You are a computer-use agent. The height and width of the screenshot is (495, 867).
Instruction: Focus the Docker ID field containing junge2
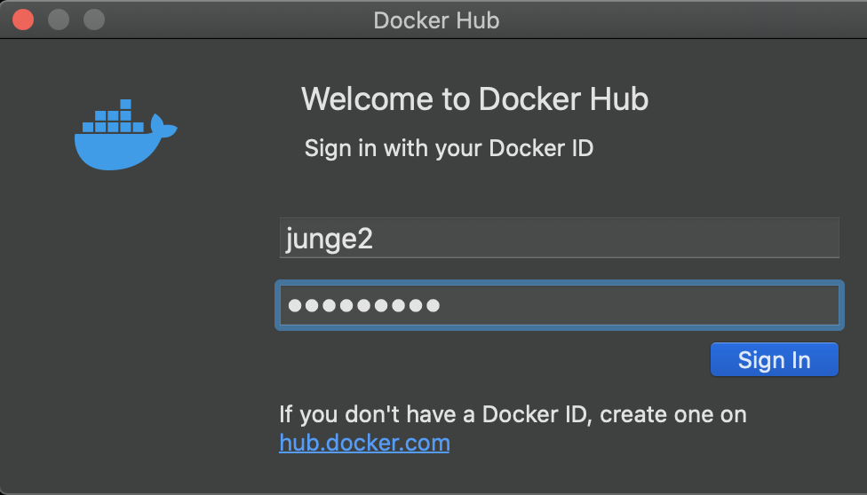click(559, 238)
